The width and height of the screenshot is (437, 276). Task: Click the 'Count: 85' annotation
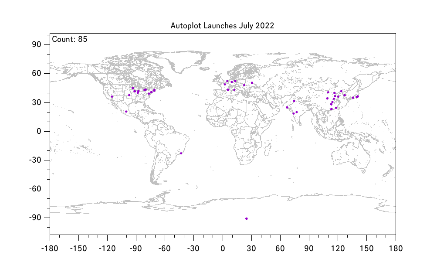pos(70,39)
